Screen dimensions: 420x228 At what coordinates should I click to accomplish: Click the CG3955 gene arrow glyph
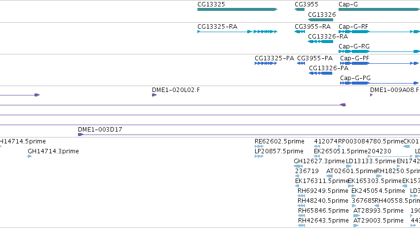click(x=300, y=9)
